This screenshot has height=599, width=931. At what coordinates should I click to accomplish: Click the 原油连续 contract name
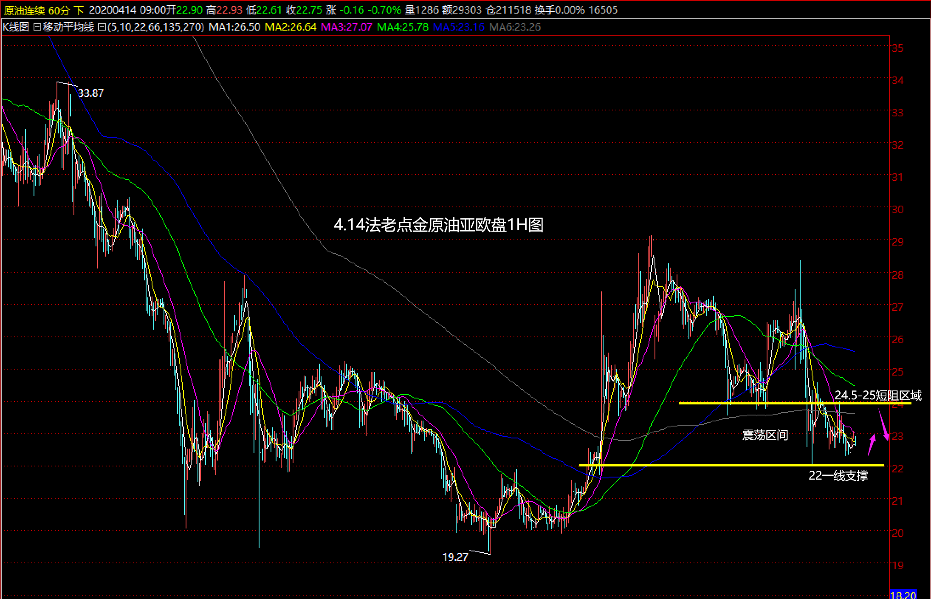[24, 10]
